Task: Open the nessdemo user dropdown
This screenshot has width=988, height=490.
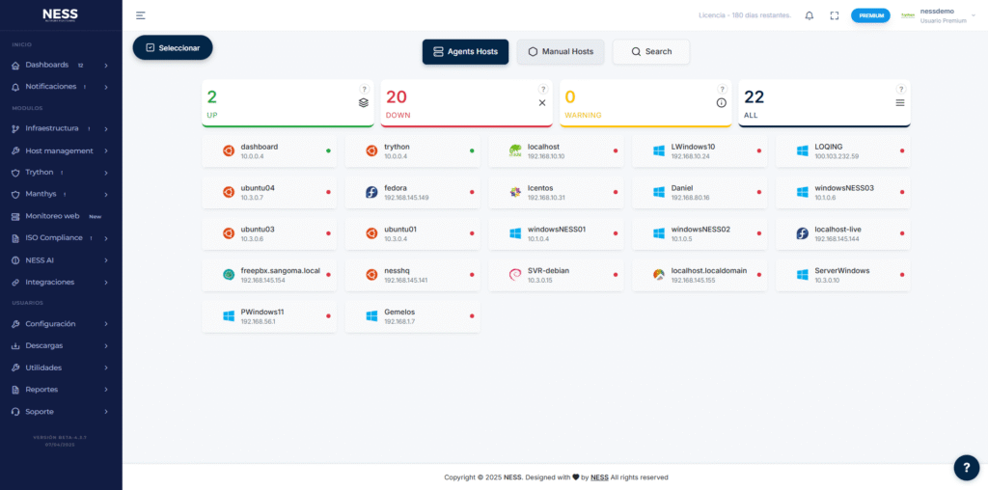Action: (938, 15)
